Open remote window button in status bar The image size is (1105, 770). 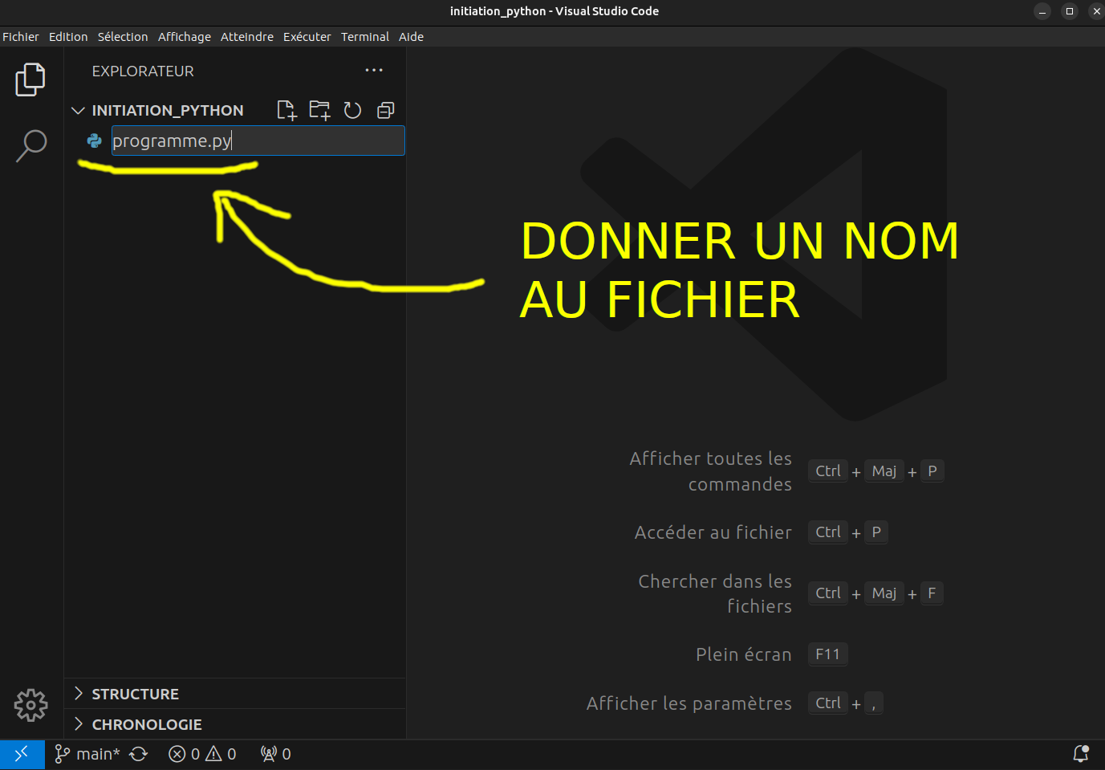point(22,754)
